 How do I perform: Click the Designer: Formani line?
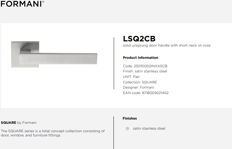click(x=138, y=87)
